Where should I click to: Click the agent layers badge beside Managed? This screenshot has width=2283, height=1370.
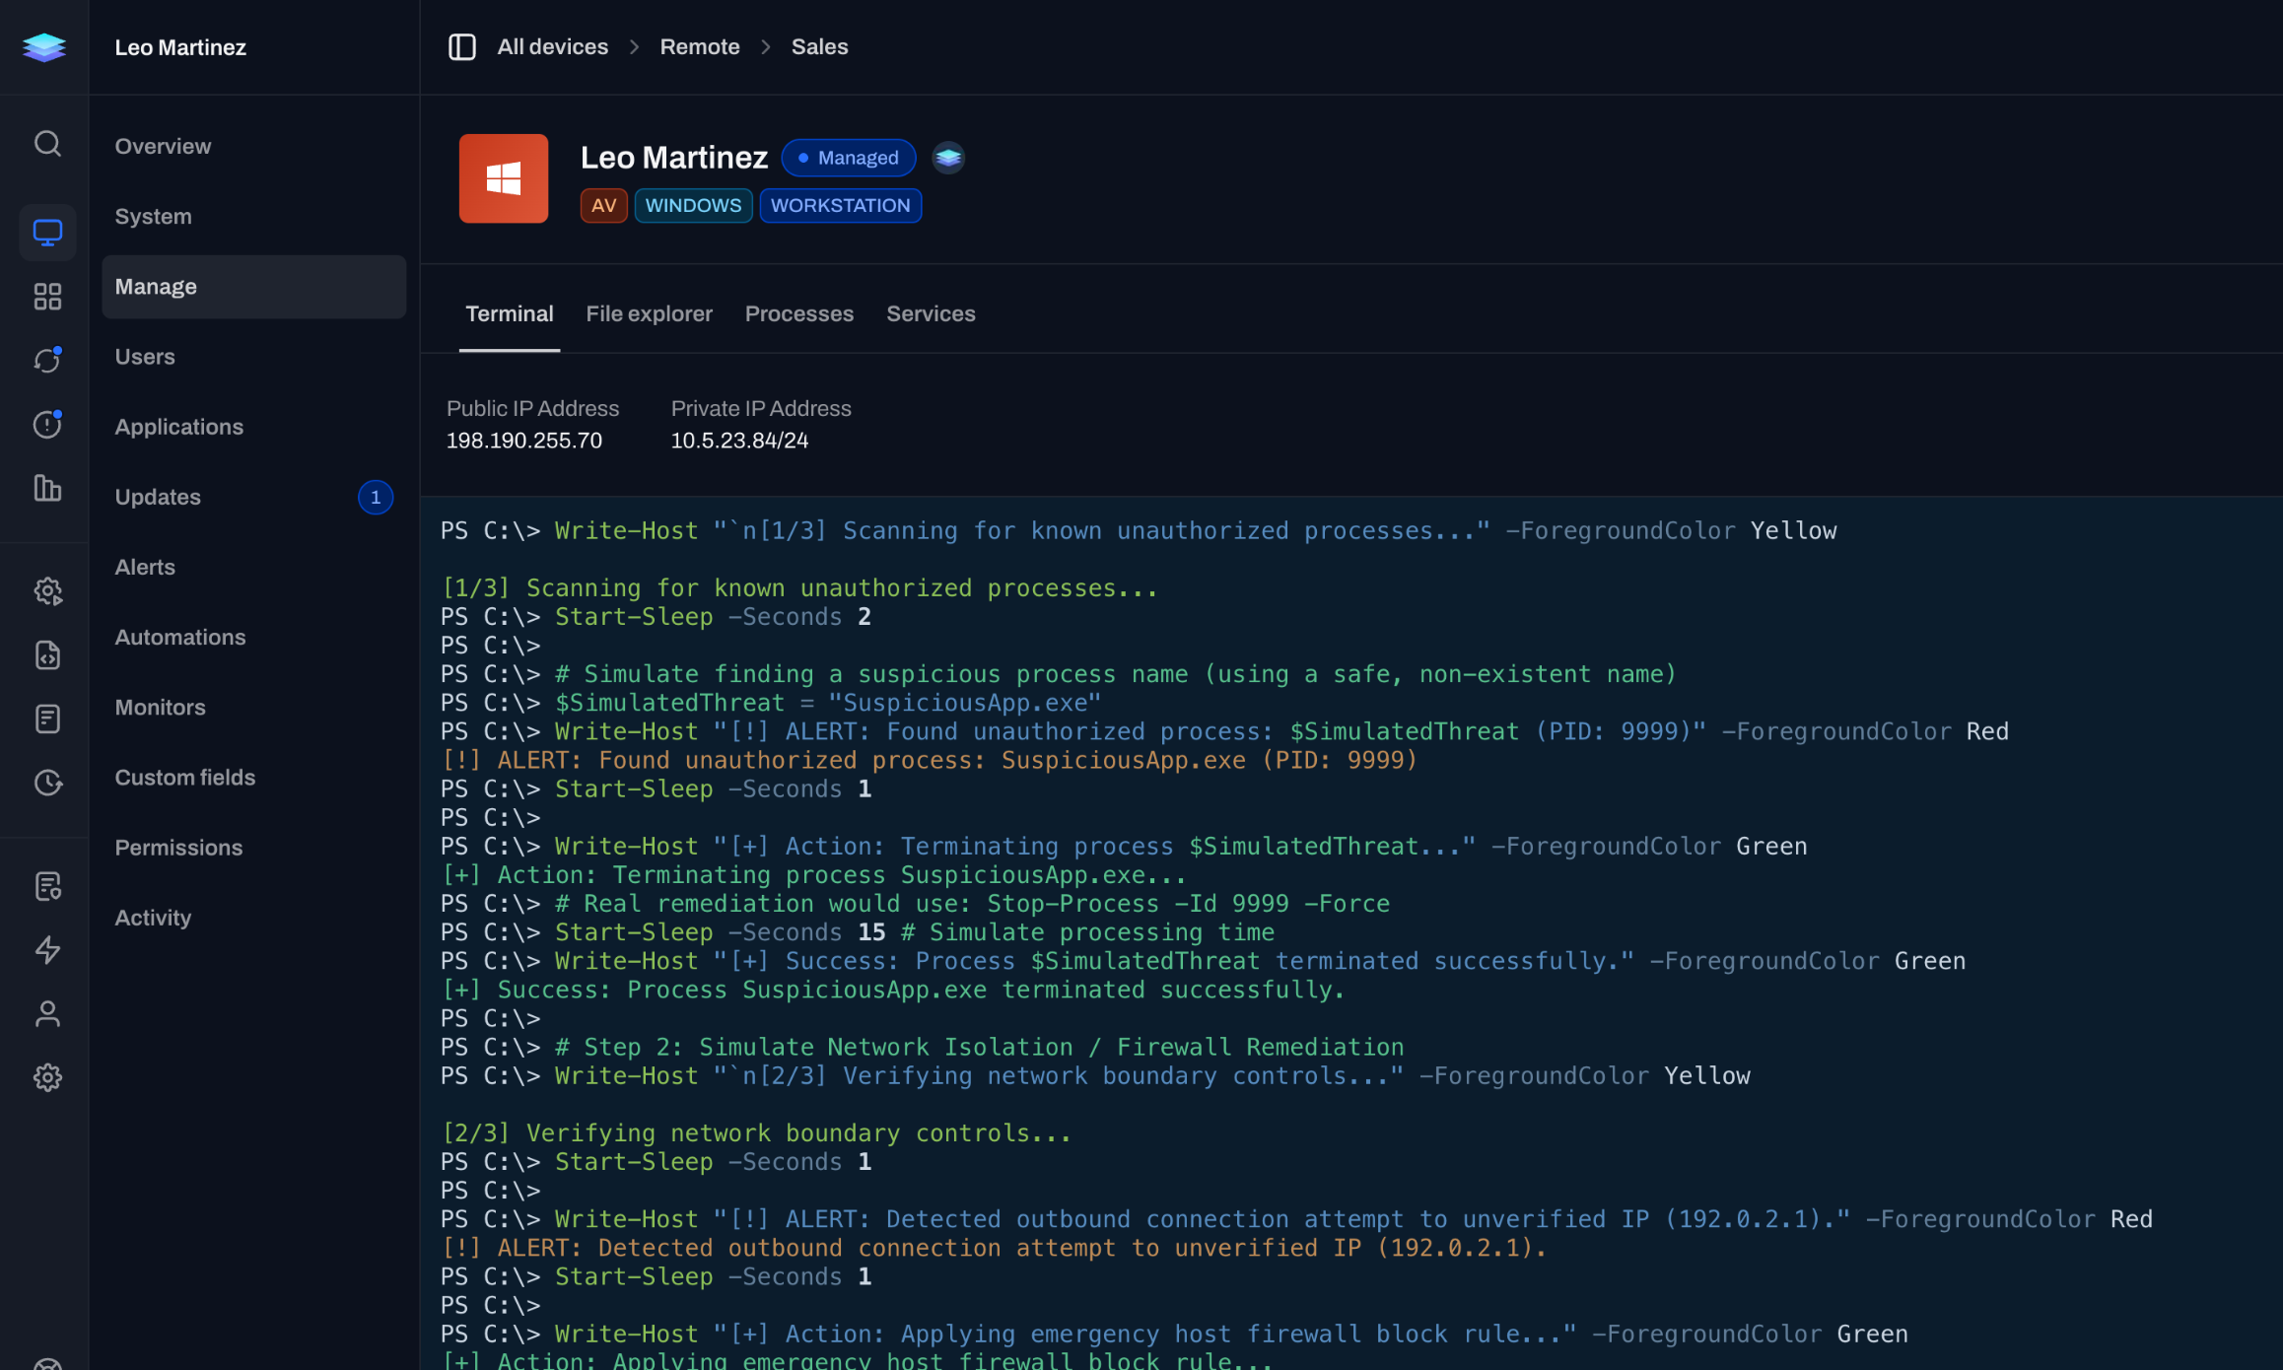[948, 158]
